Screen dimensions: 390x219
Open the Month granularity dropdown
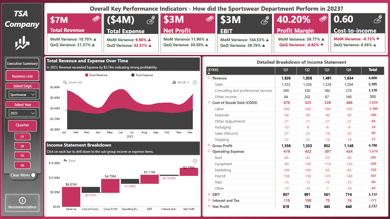(x=181, y=82)
